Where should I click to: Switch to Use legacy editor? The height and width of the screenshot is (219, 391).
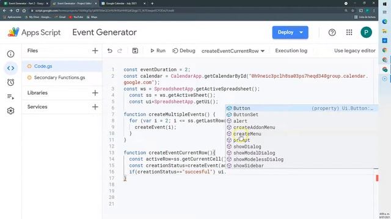[x=354, y=50]
